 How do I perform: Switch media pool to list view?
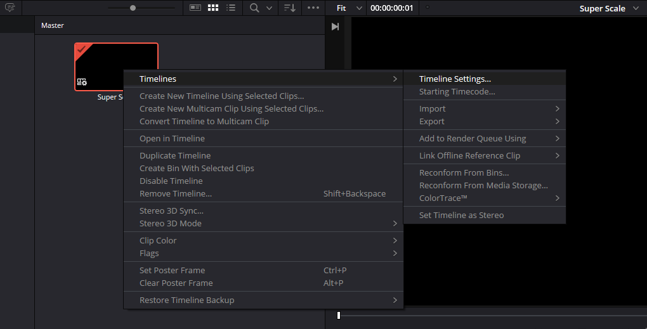[x=231, y=8]
